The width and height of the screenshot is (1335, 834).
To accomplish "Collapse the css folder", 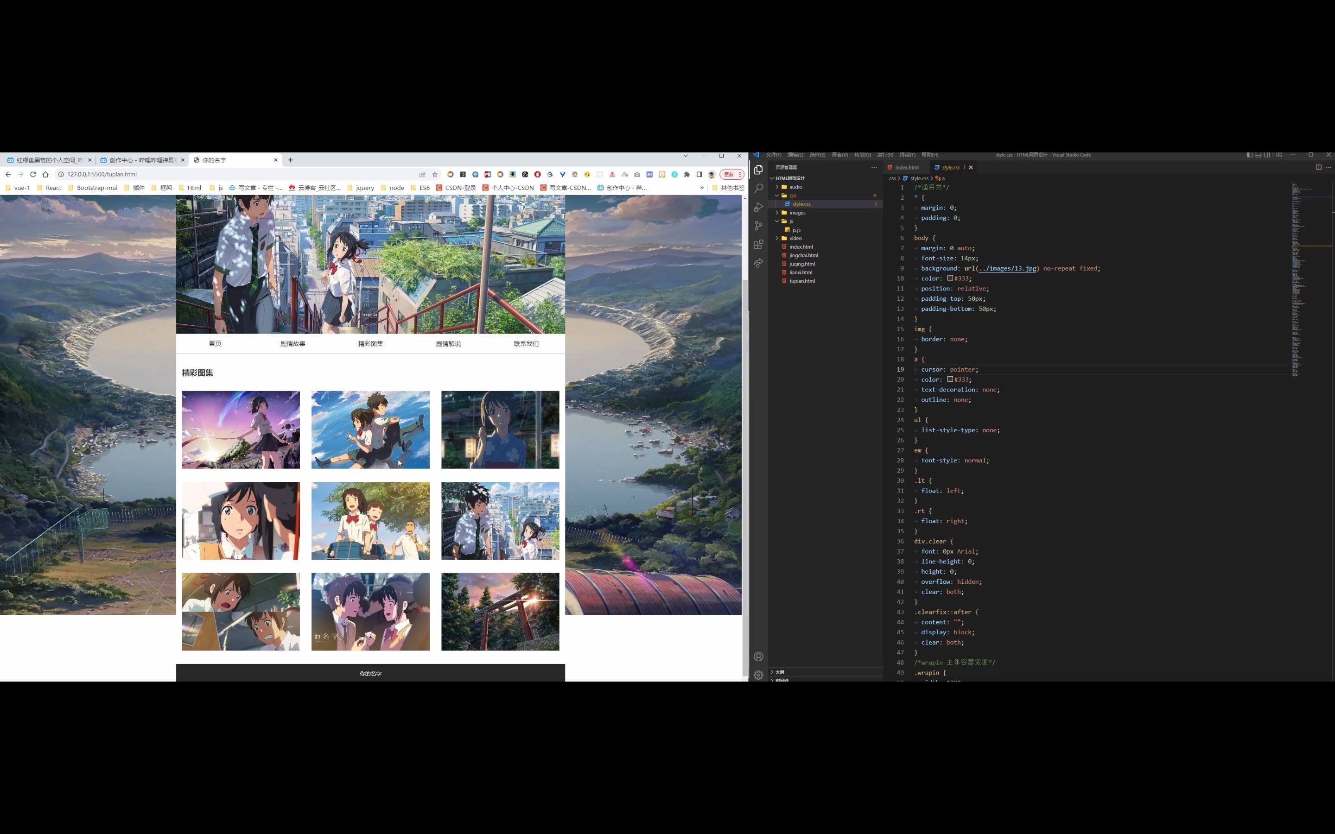I will click(x=825, y=195).
